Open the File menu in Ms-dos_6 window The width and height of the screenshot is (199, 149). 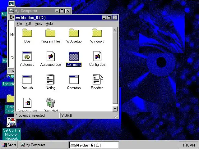click(19, 24)
